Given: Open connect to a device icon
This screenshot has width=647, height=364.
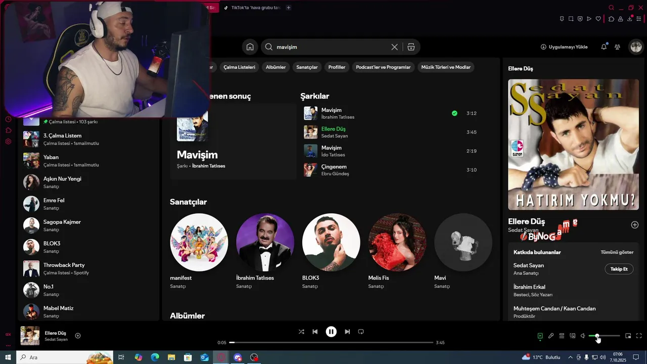Looking at the screenshot, I should click(573, 336).
